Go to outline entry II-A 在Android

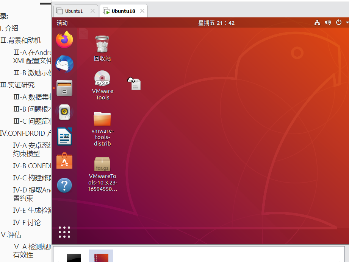[33, 57]
